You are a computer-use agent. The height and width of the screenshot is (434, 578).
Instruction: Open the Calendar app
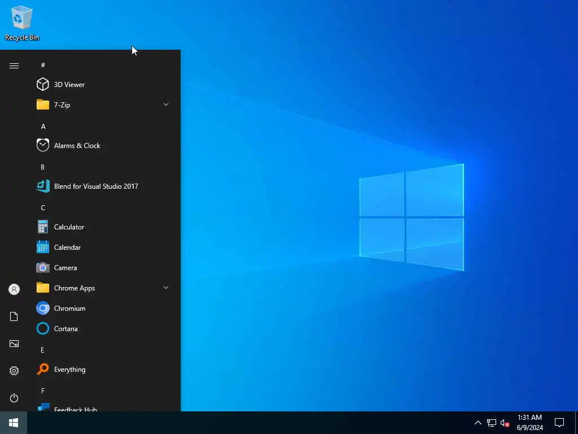pos(103,248)
